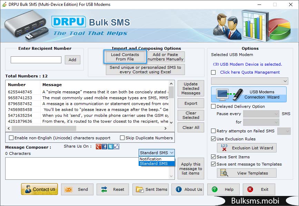Click contact list horizontal scroll left arrow
This screenshot has height=206, width=299.
click(x=9, y=129)
